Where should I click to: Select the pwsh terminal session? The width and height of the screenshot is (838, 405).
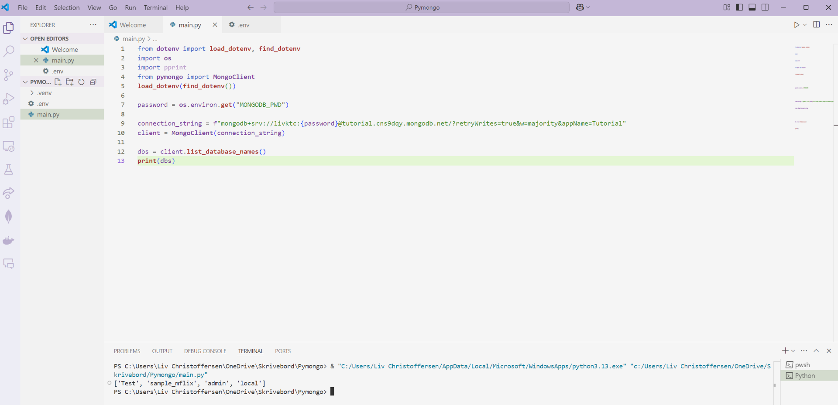(x=802, y=365)
